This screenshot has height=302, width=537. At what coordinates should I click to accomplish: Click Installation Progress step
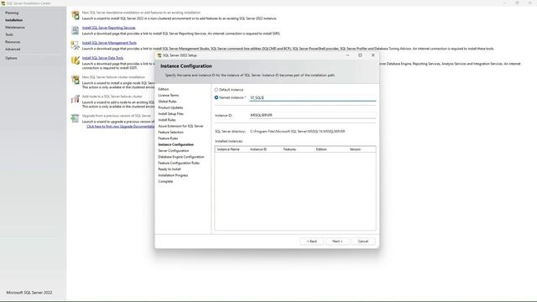(x=174, y=175)
